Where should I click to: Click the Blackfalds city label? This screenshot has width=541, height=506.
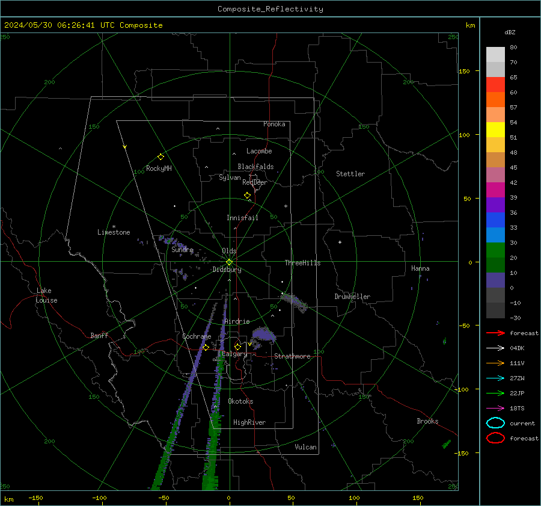coord(255,167)
